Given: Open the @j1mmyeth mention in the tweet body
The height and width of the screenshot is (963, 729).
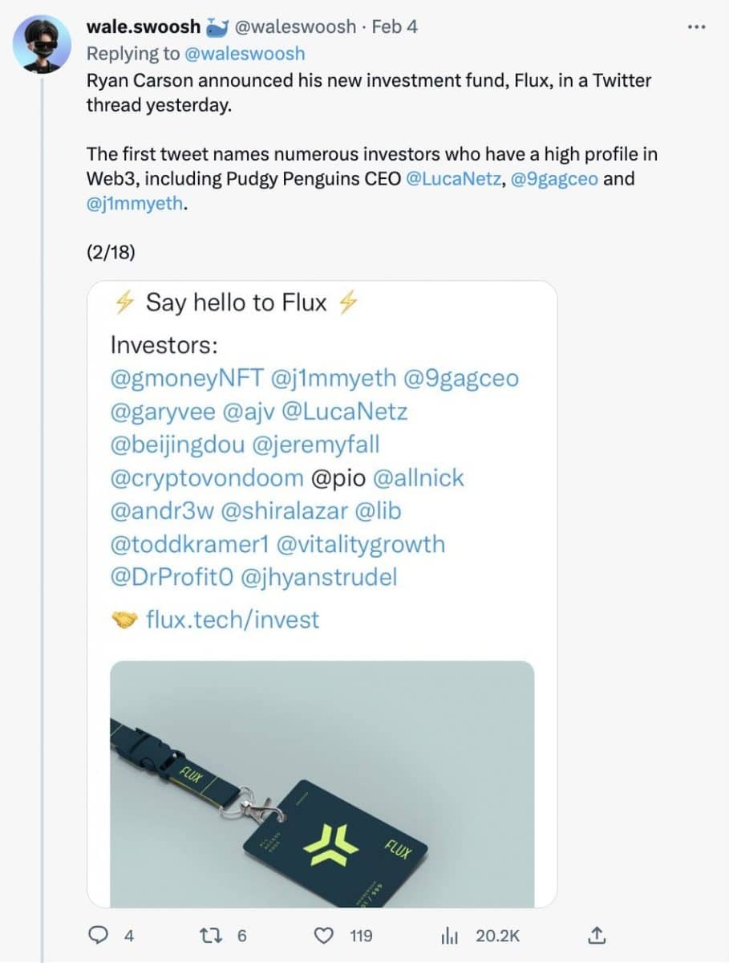Looking at the screenshot, I should click(136, 204).
